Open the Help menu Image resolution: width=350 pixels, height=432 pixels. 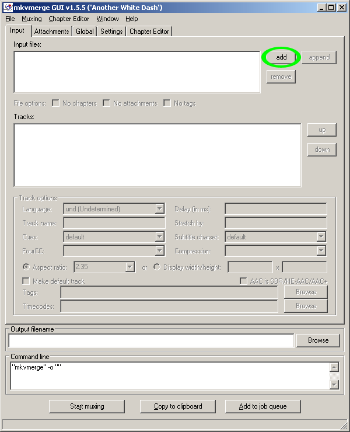click(132, 19)
